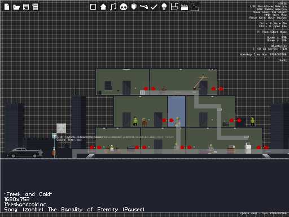Select the lightbulb lighting tool
This screenshot has height=217, width=289.
164,7
